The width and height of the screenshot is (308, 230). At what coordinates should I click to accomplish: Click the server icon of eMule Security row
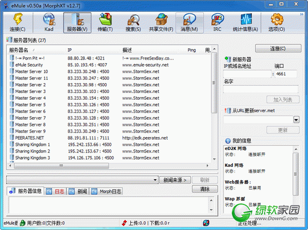(12, 64)
